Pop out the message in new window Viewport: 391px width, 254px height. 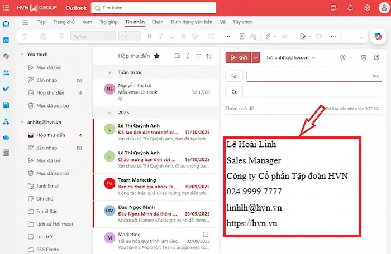pyautogui.click(x=376, y=58)
